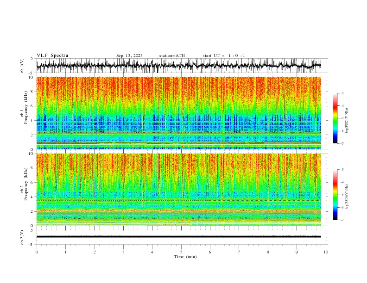Click the ch.2 color bar tick '-3'
Image resolution: width=367 pixels, height=283 pixels.
[342, 170]
